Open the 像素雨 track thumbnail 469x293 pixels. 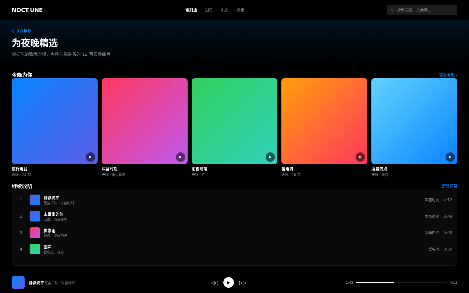tap(35, 233)
